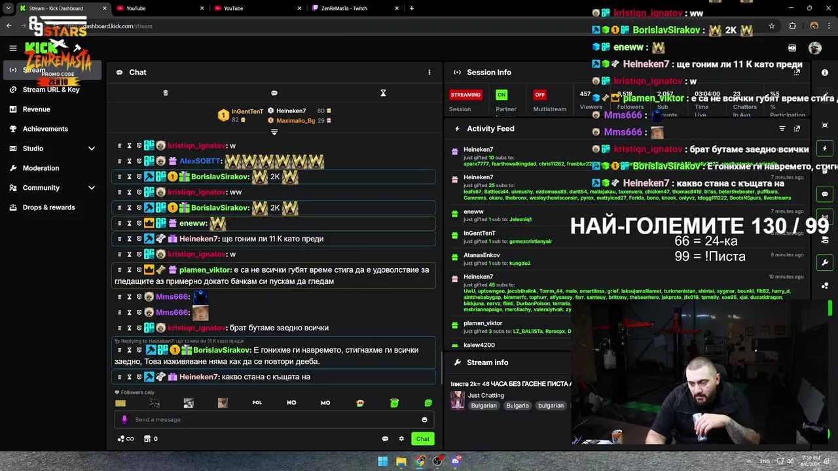
Task: Click gift recipient Jelezniq1 link
Action: [520, 220]
